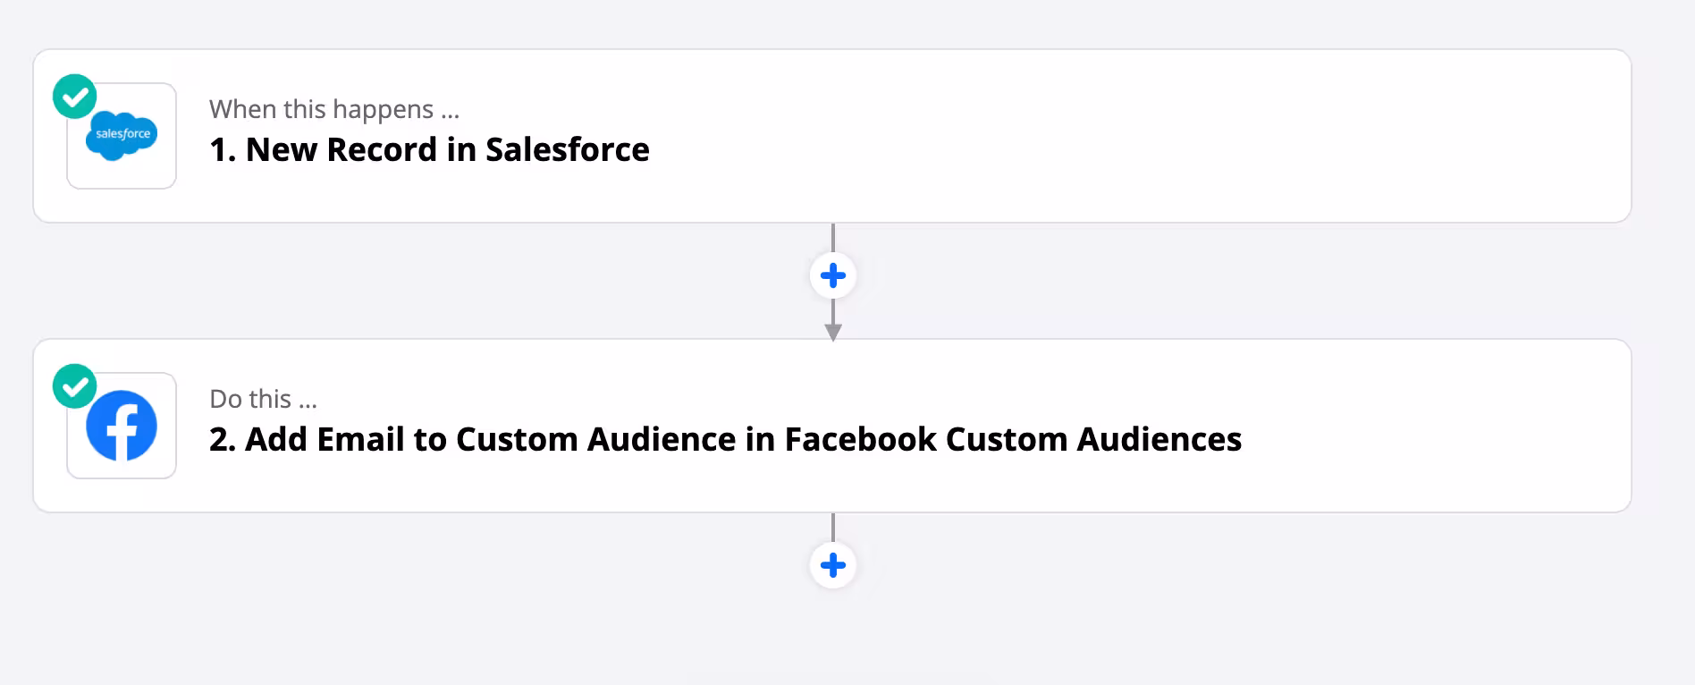
Task: Click the connector line above the first plus button
Action: (x=833, y=237)
